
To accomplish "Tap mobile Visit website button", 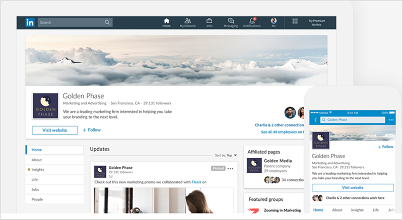I will pos(353,188).
